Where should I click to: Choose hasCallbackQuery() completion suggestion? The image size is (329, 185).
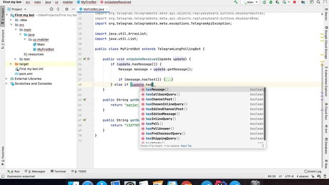(x=202, y=95)
